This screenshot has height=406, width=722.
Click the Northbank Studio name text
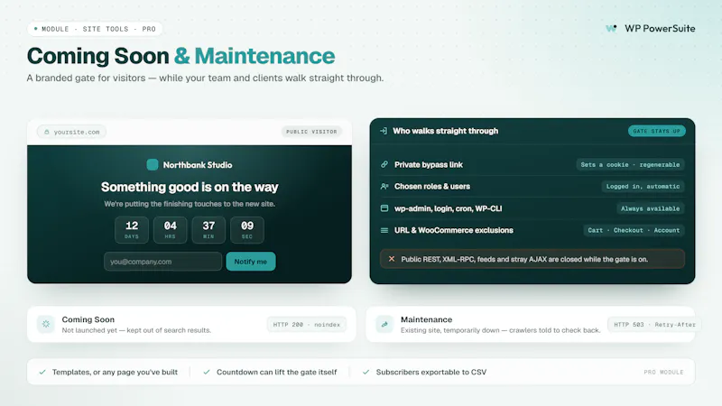pyautogui.click(x=198, y=165)
